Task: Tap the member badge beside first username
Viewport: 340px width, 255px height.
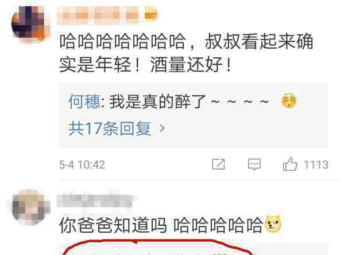Action: 151,14
